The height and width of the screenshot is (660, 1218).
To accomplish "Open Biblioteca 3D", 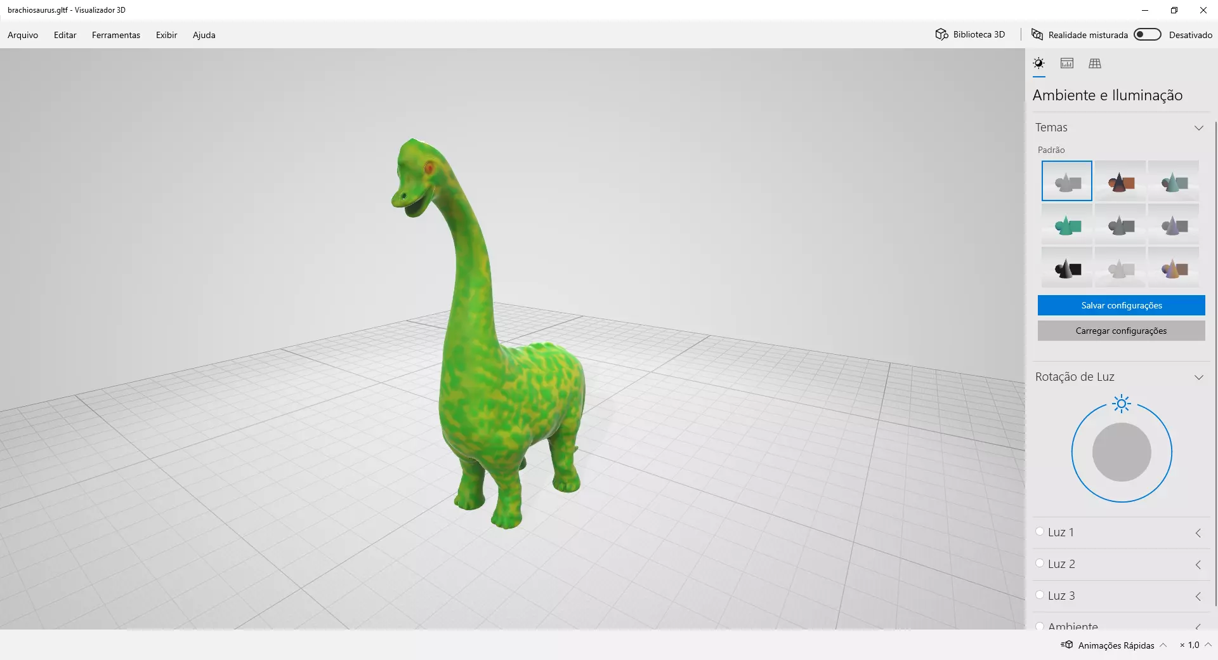I will pos(971,34).
